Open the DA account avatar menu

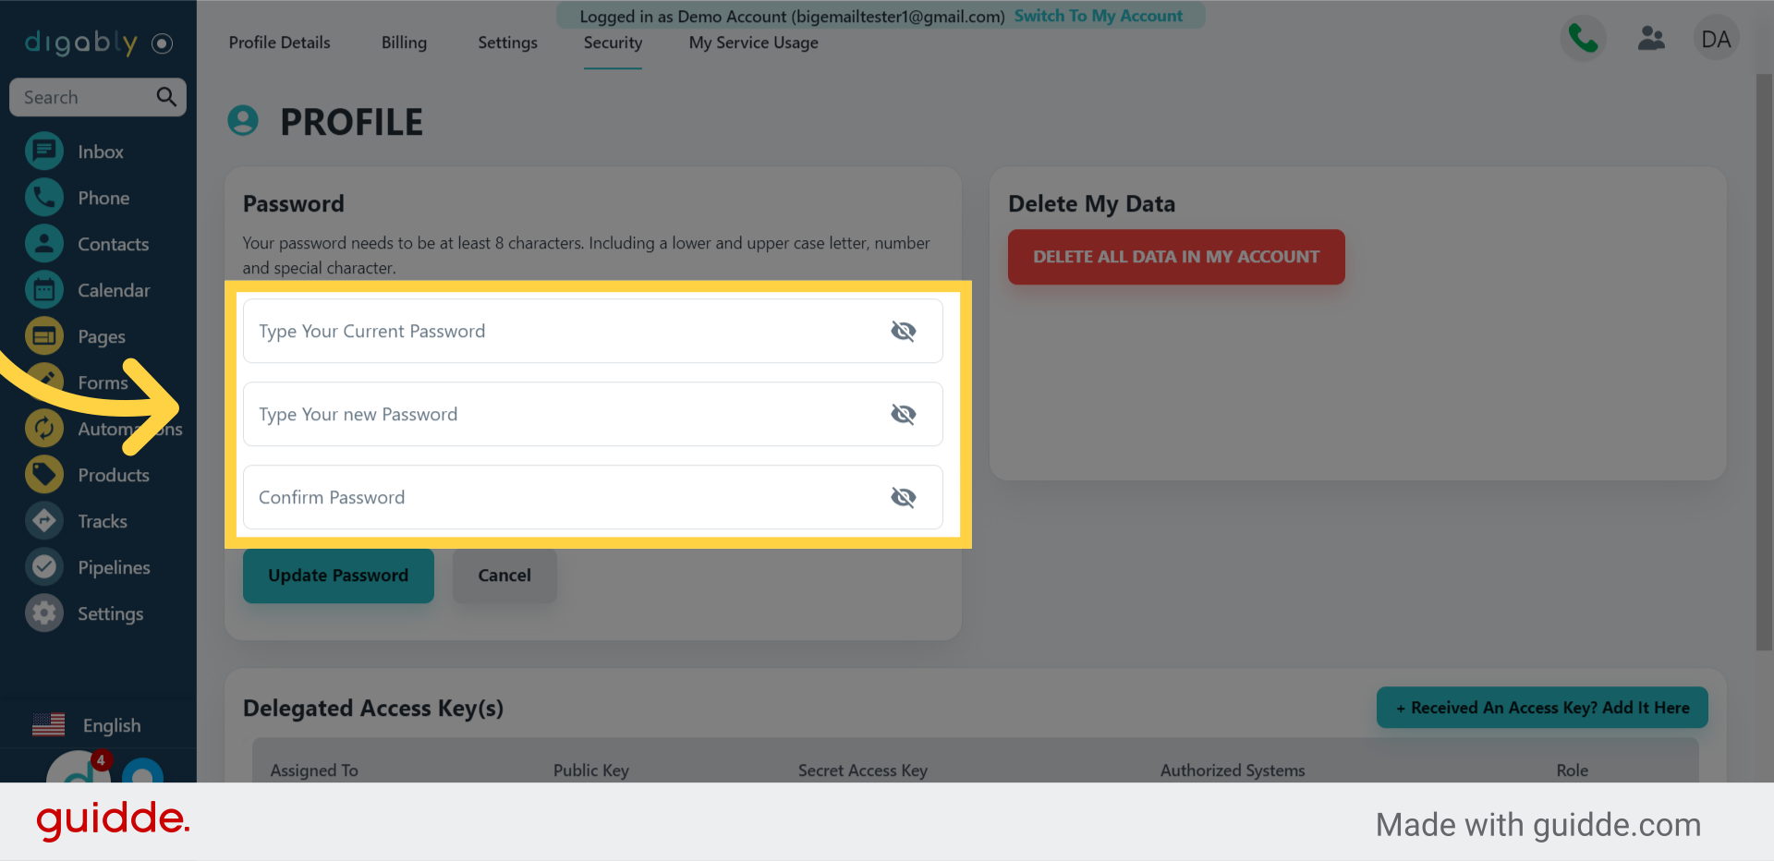1716,39
